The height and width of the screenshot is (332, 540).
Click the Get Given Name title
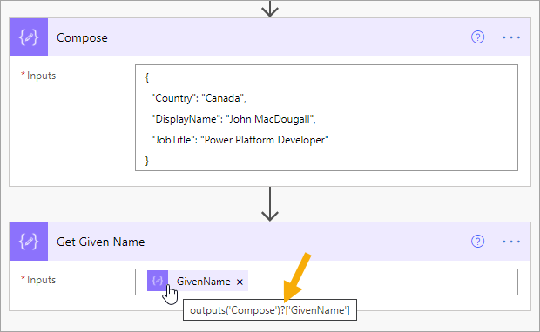pyautogui.click(x=100, y=242)
